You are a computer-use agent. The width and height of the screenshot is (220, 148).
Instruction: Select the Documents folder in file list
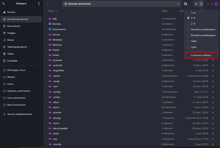(x=59, y=29)
